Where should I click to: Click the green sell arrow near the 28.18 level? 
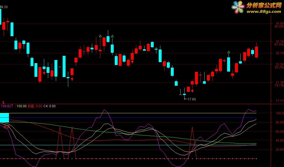(228, 52)
